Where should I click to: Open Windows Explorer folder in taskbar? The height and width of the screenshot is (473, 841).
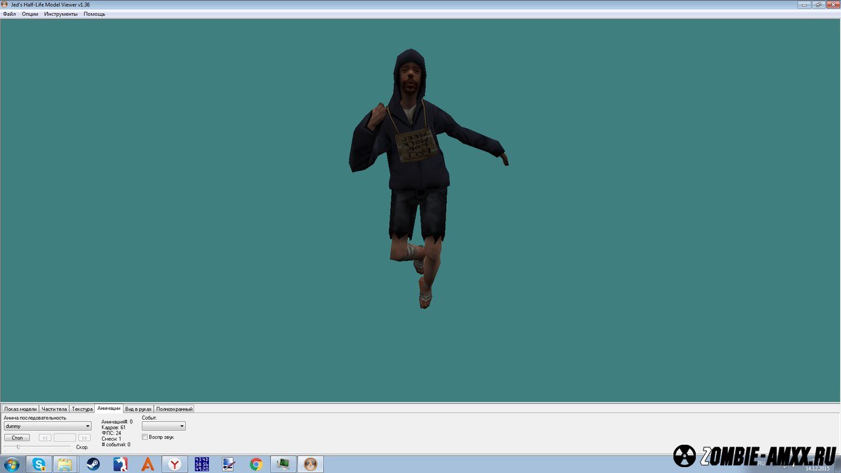65,464
